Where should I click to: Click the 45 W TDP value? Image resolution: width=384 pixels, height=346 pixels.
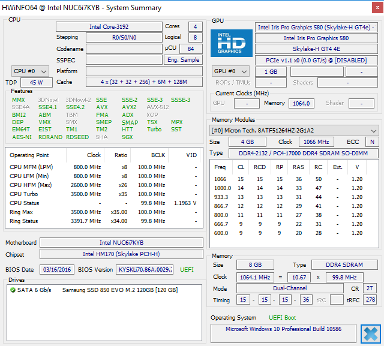pos(36,83)
